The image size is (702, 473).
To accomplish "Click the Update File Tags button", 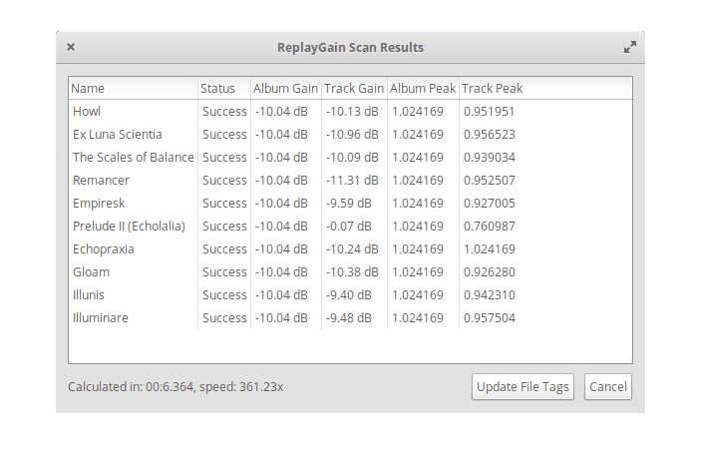I will [523, 387].
